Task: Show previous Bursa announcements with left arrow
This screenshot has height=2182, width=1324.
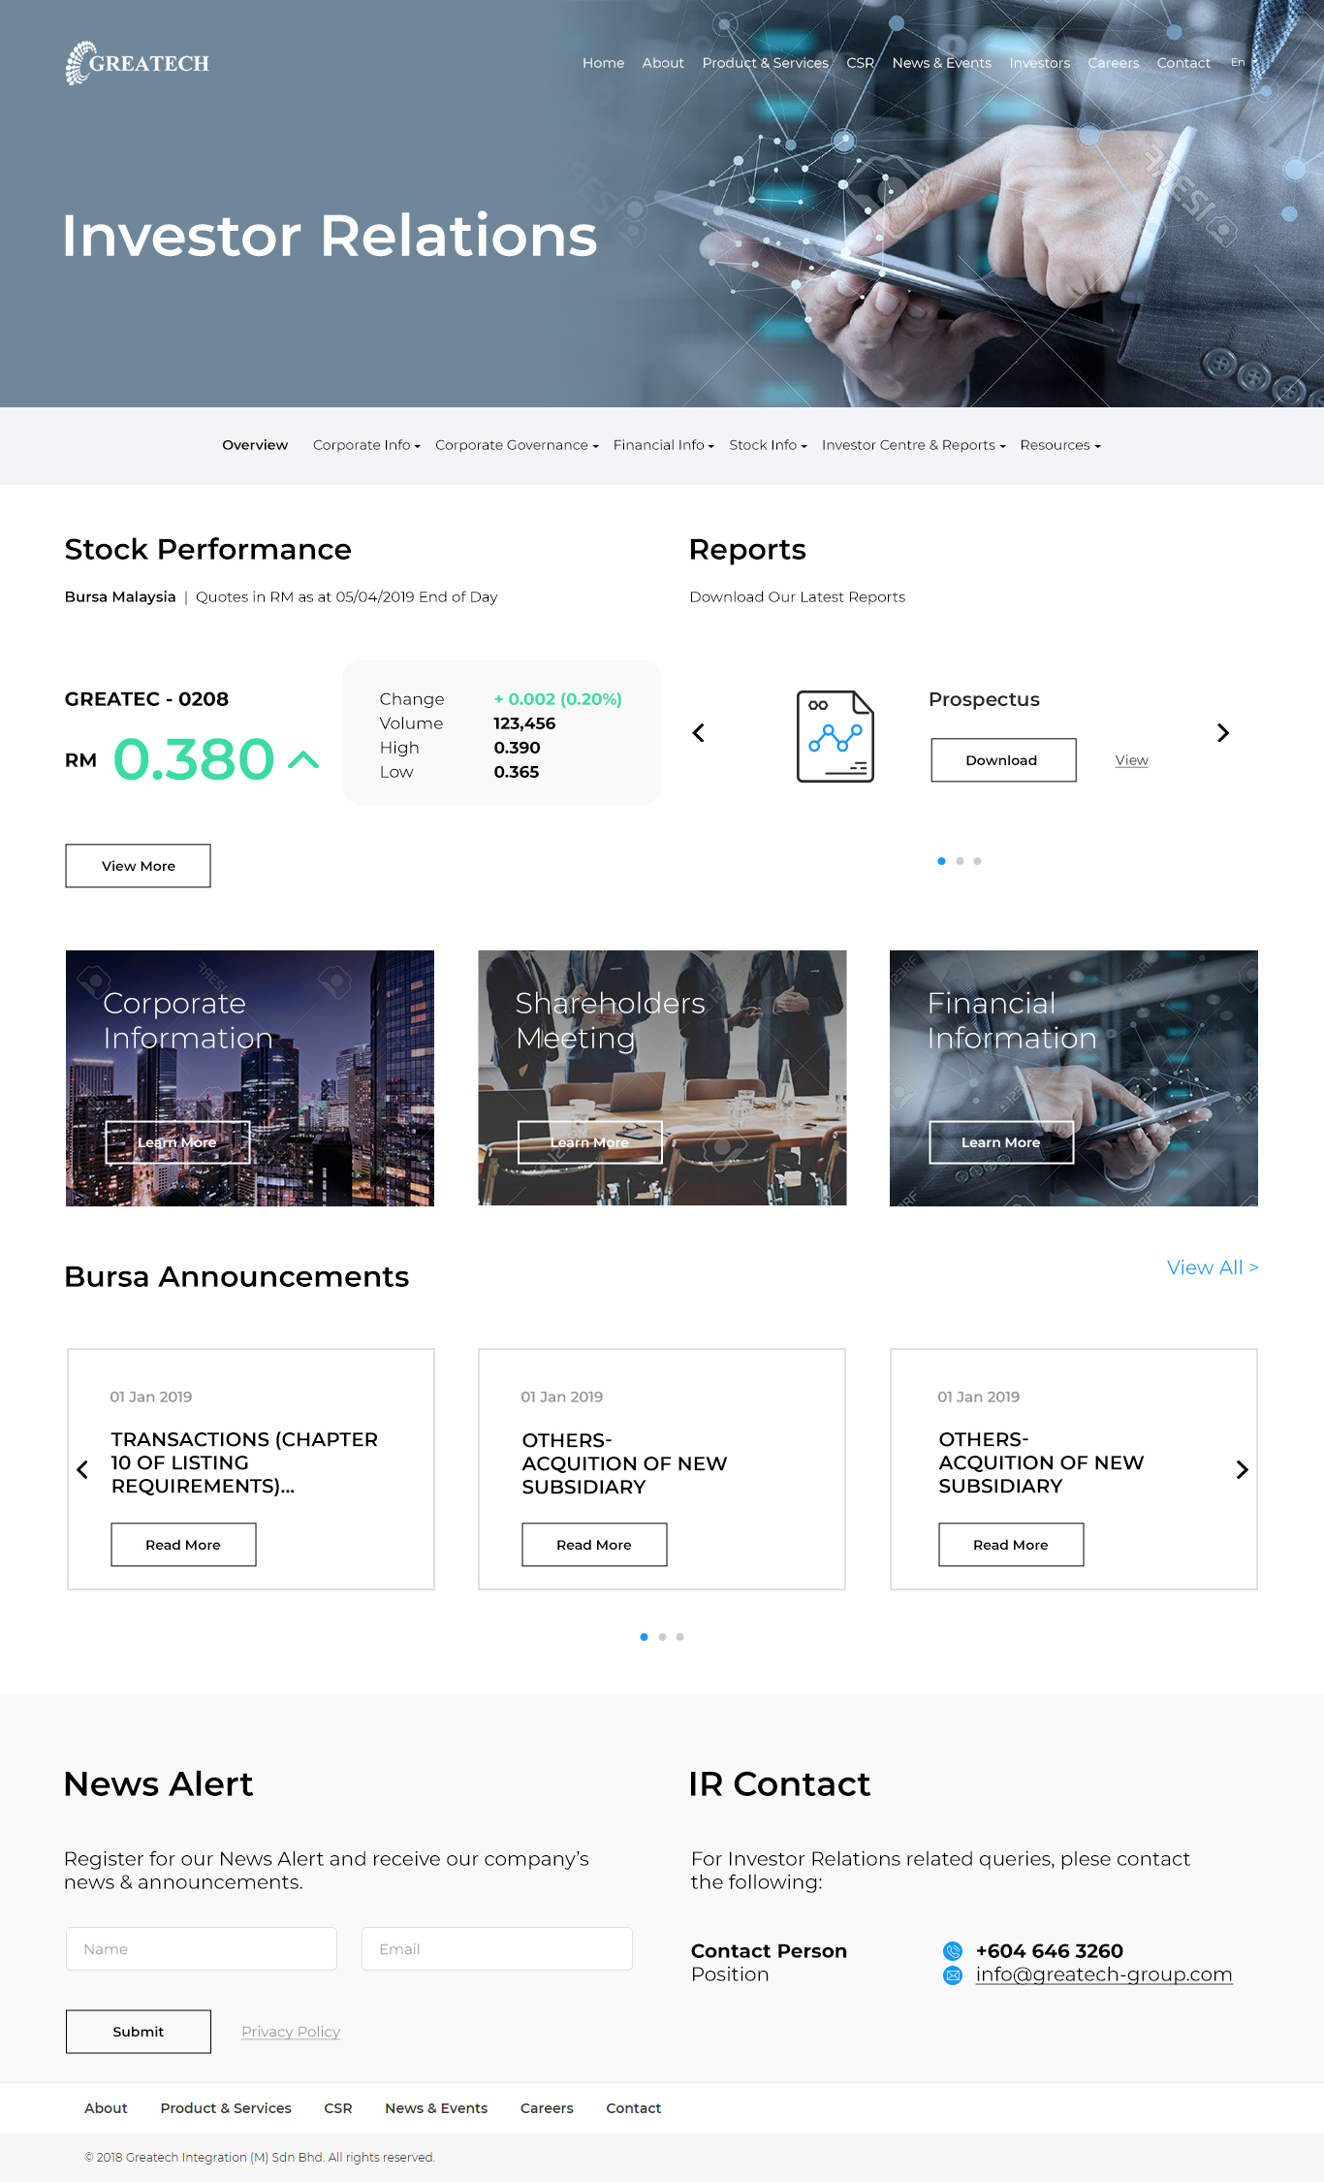Action: 82,1469
